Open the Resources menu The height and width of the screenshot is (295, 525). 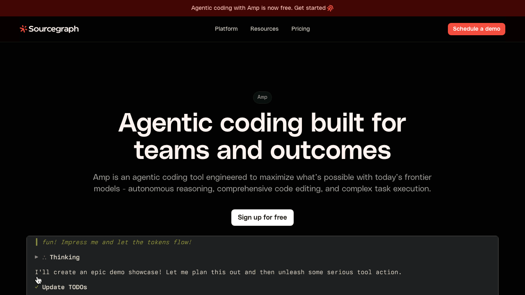tap(264, 29)
